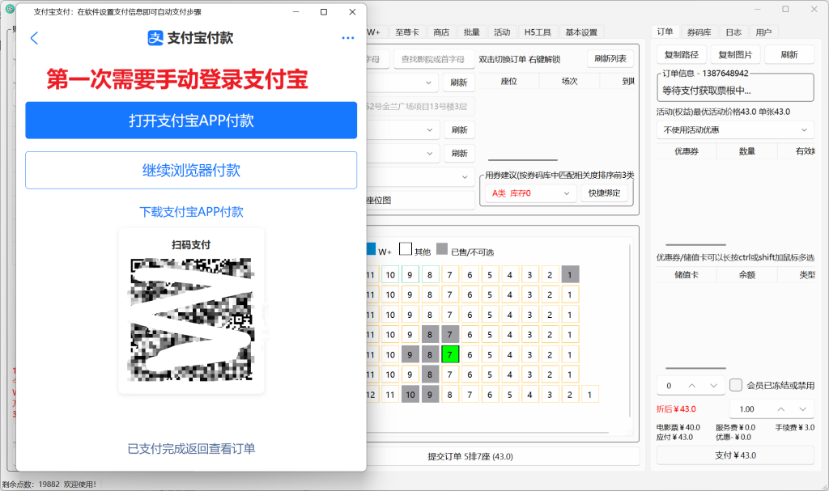829x491 pixels.
Task: Go back using the Alipay back arrow
Action: (x=34, y=38)
